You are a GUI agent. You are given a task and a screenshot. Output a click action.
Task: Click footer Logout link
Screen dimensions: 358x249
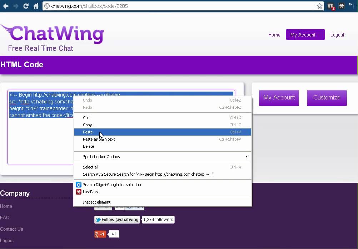[x=7, y=240]
